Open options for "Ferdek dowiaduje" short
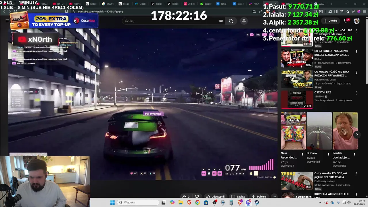The width and height of the screenshot is (368, 207). (x=354, y=155)
